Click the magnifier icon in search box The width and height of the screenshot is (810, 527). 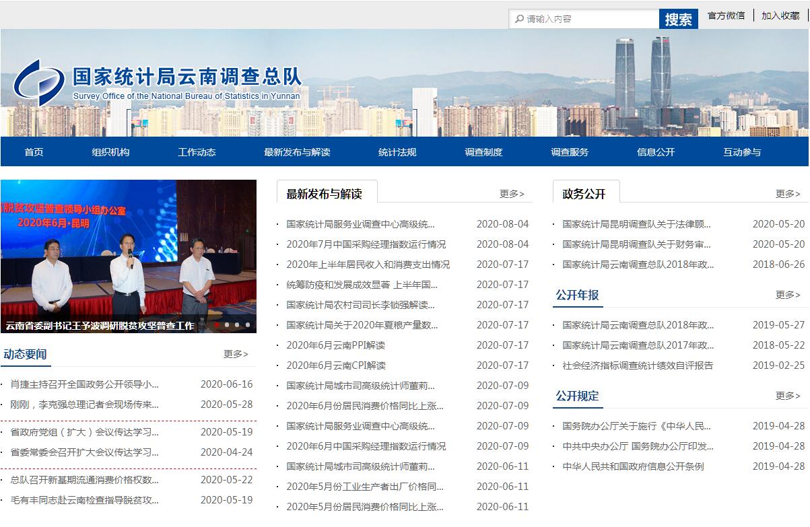pos(519,19)
